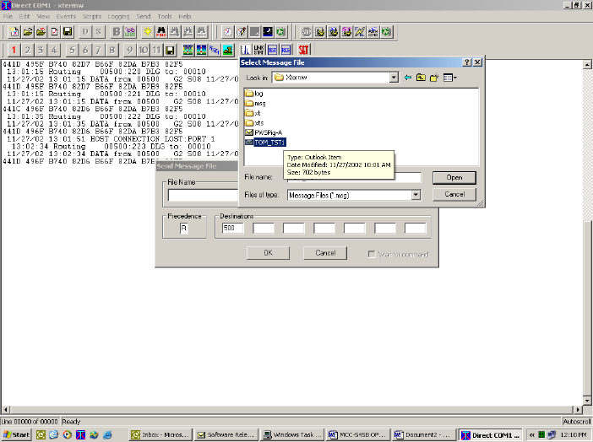Select the TOM_TST1 message file
Image resolution: width=593 pixels, height=442 pixels.
point(265,143)
